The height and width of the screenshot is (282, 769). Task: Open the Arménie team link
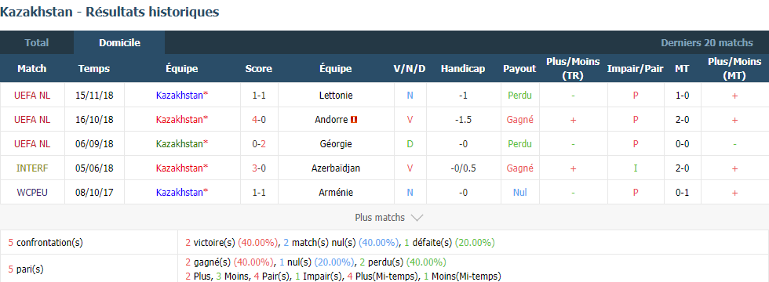336,193
